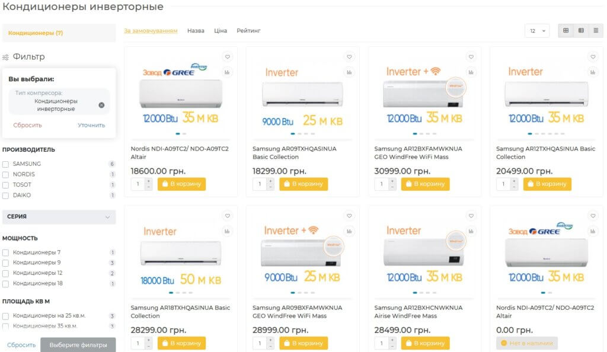
Task: Check the SAMSUNG manufacturer filter
Action: tap(5, 164)
